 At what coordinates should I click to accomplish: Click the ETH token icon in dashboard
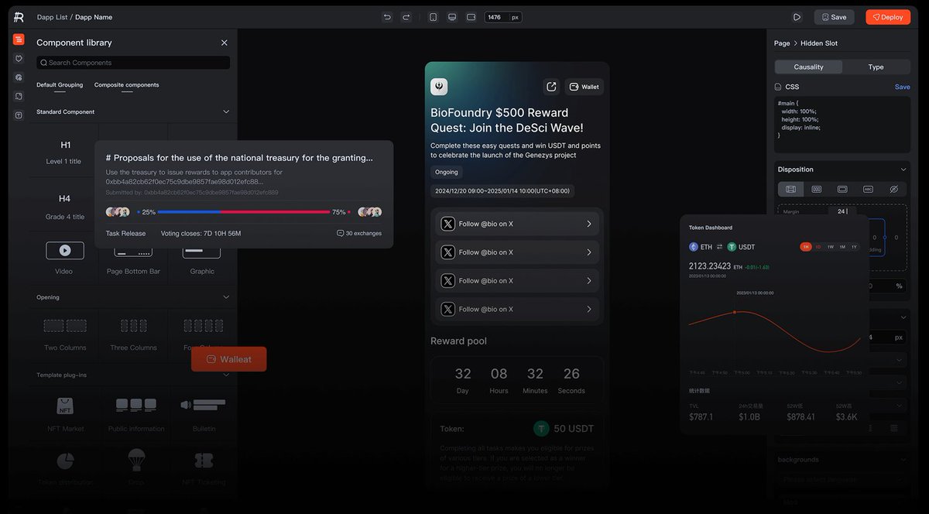click(x=694, y=247)
